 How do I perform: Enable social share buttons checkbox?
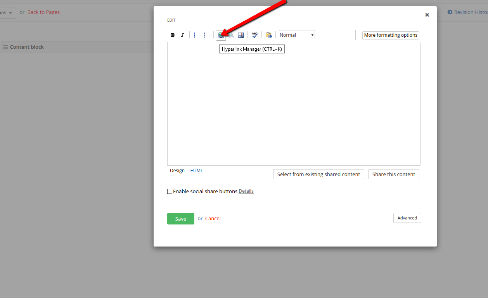pyautogui.click(x=170, y=191)
